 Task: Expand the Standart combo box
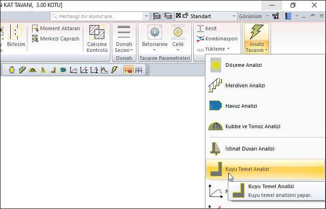[234, 16]
